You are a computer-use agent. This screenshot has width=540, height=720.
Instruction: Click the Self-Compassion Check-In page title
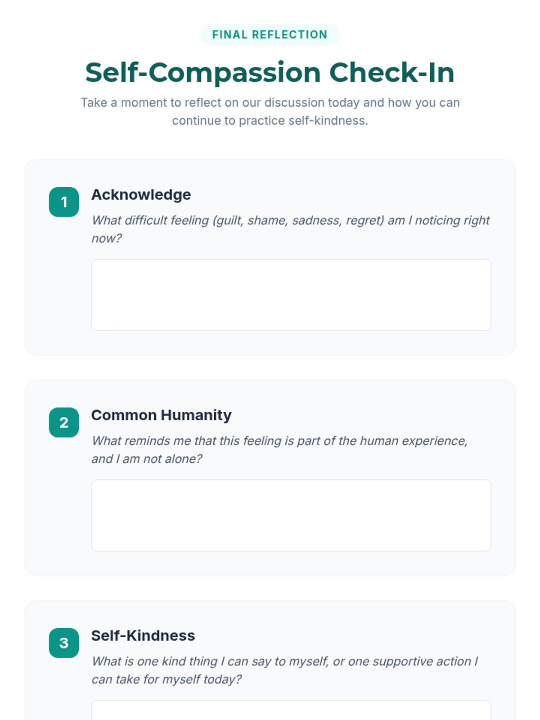(x=270, y=72)
